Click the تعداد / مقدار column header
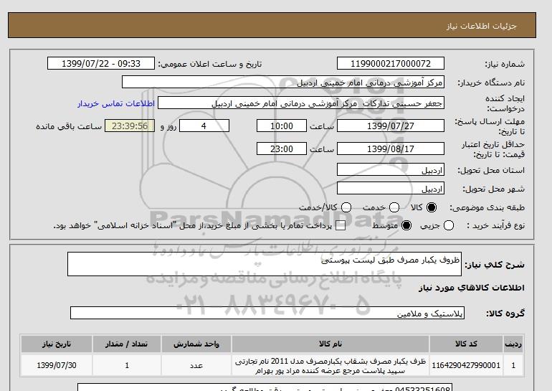 127,344
